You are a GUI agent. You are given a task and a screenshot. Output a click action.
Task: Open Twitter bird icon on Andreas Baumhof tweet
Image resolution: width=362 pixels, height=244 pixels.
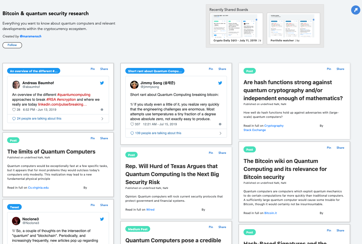102,83
